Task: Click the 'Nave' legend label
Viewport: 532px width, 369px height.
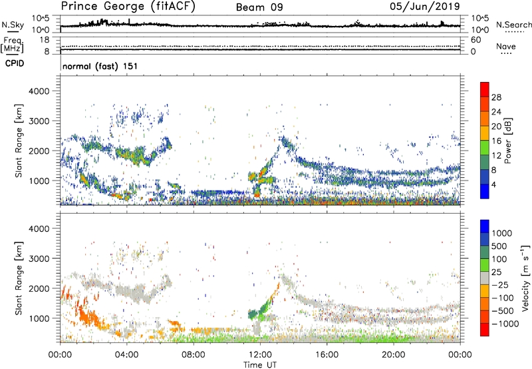Action: click(x=506, y=46)
